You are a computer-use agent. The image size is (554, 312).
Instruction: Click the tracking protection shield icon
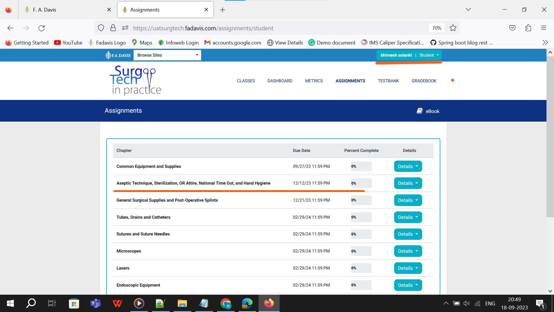101,28
